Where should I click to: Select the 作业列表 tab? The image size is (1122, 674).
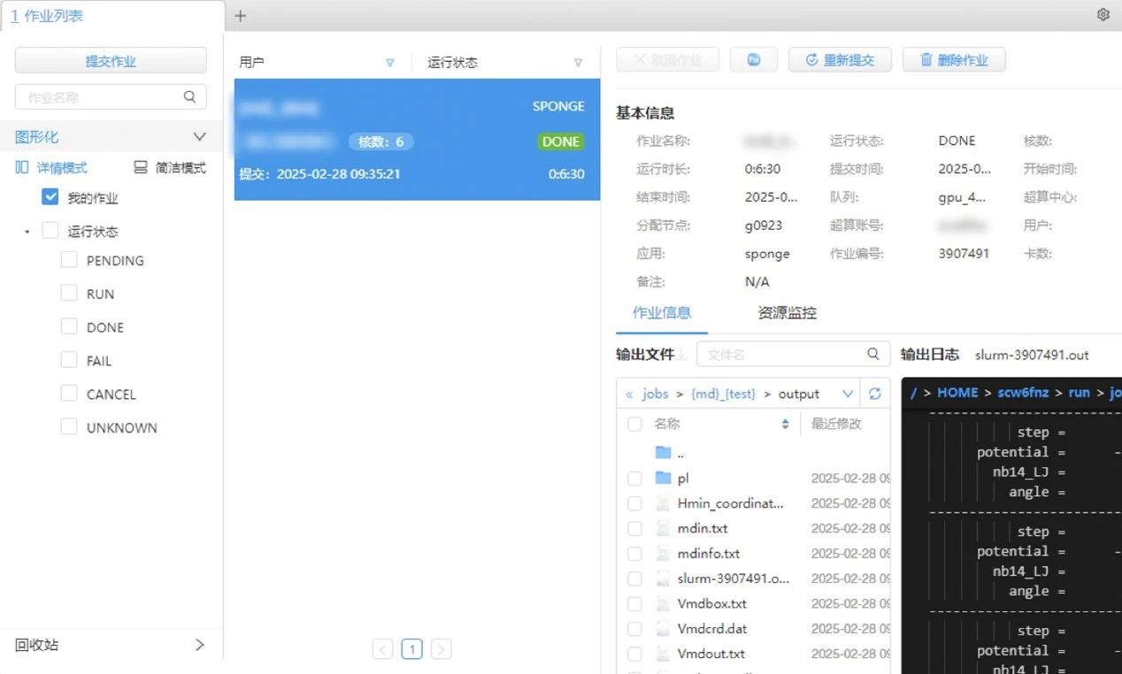[48, 16]
